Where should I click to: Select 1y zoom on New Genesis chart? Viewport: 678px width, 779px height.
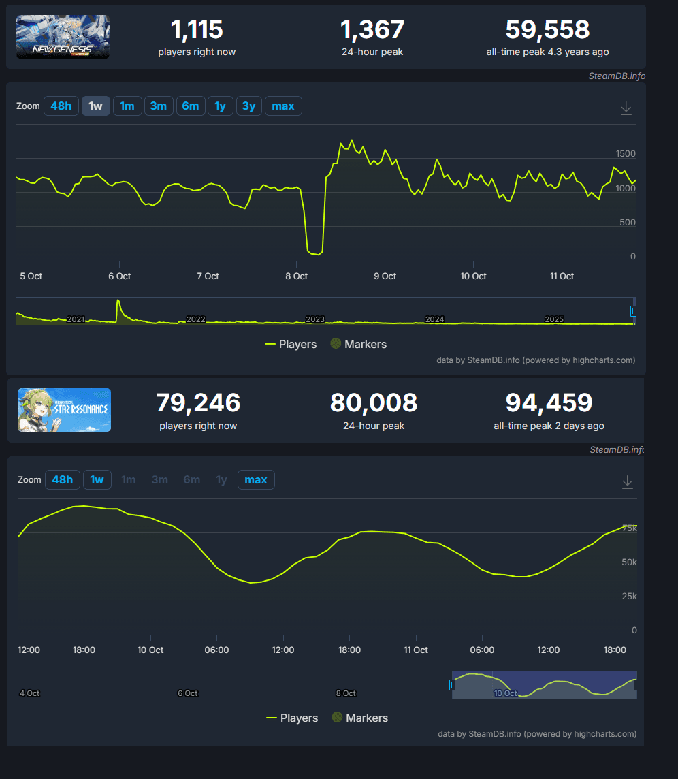(220, 106)
